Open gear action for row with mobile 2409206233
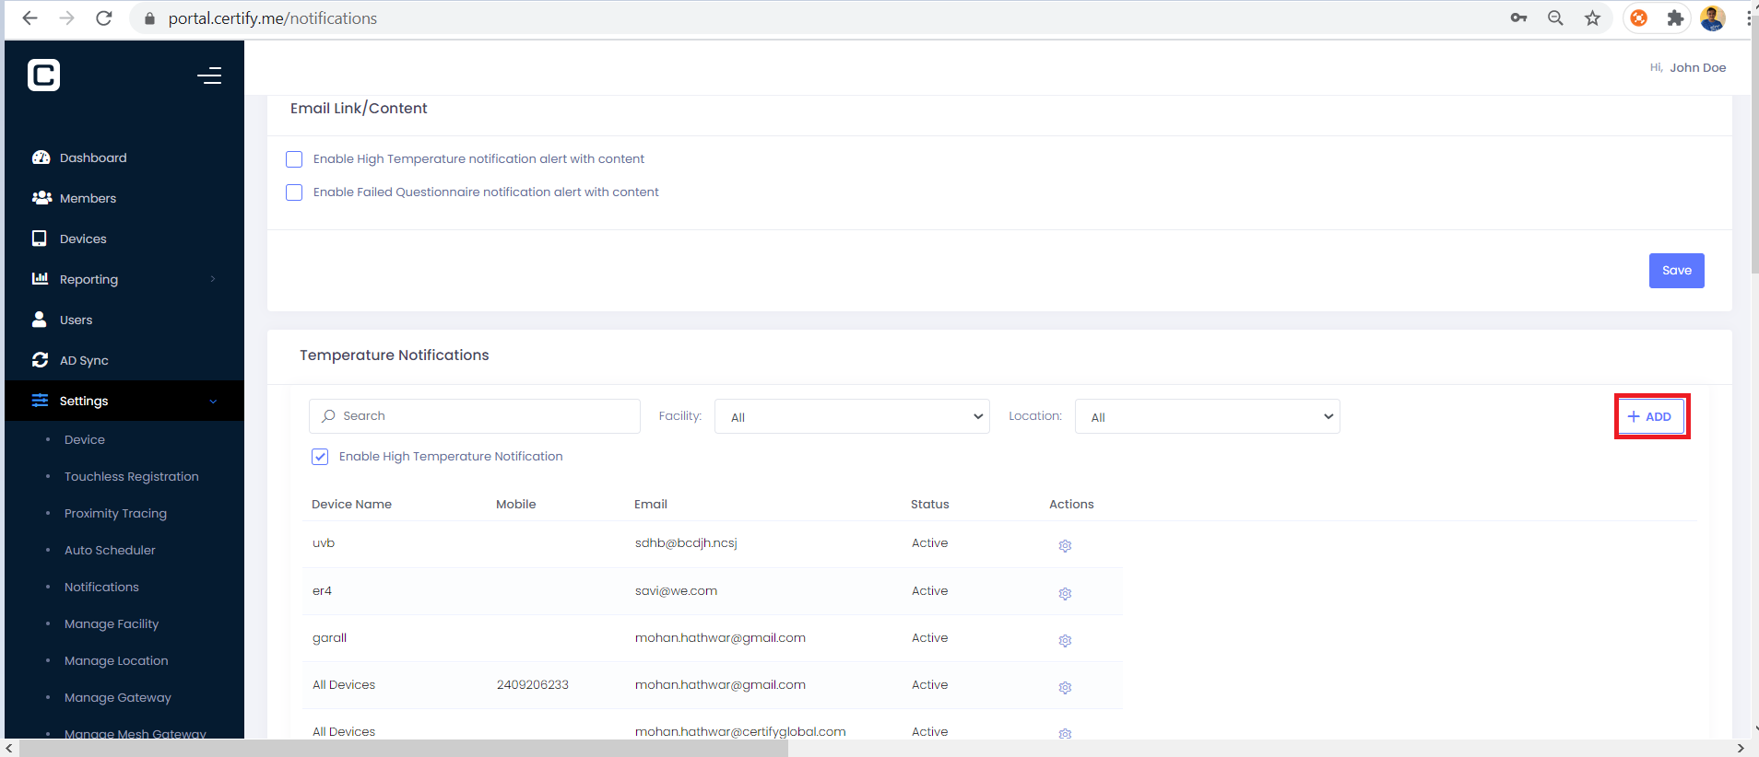 point(1065,688)
